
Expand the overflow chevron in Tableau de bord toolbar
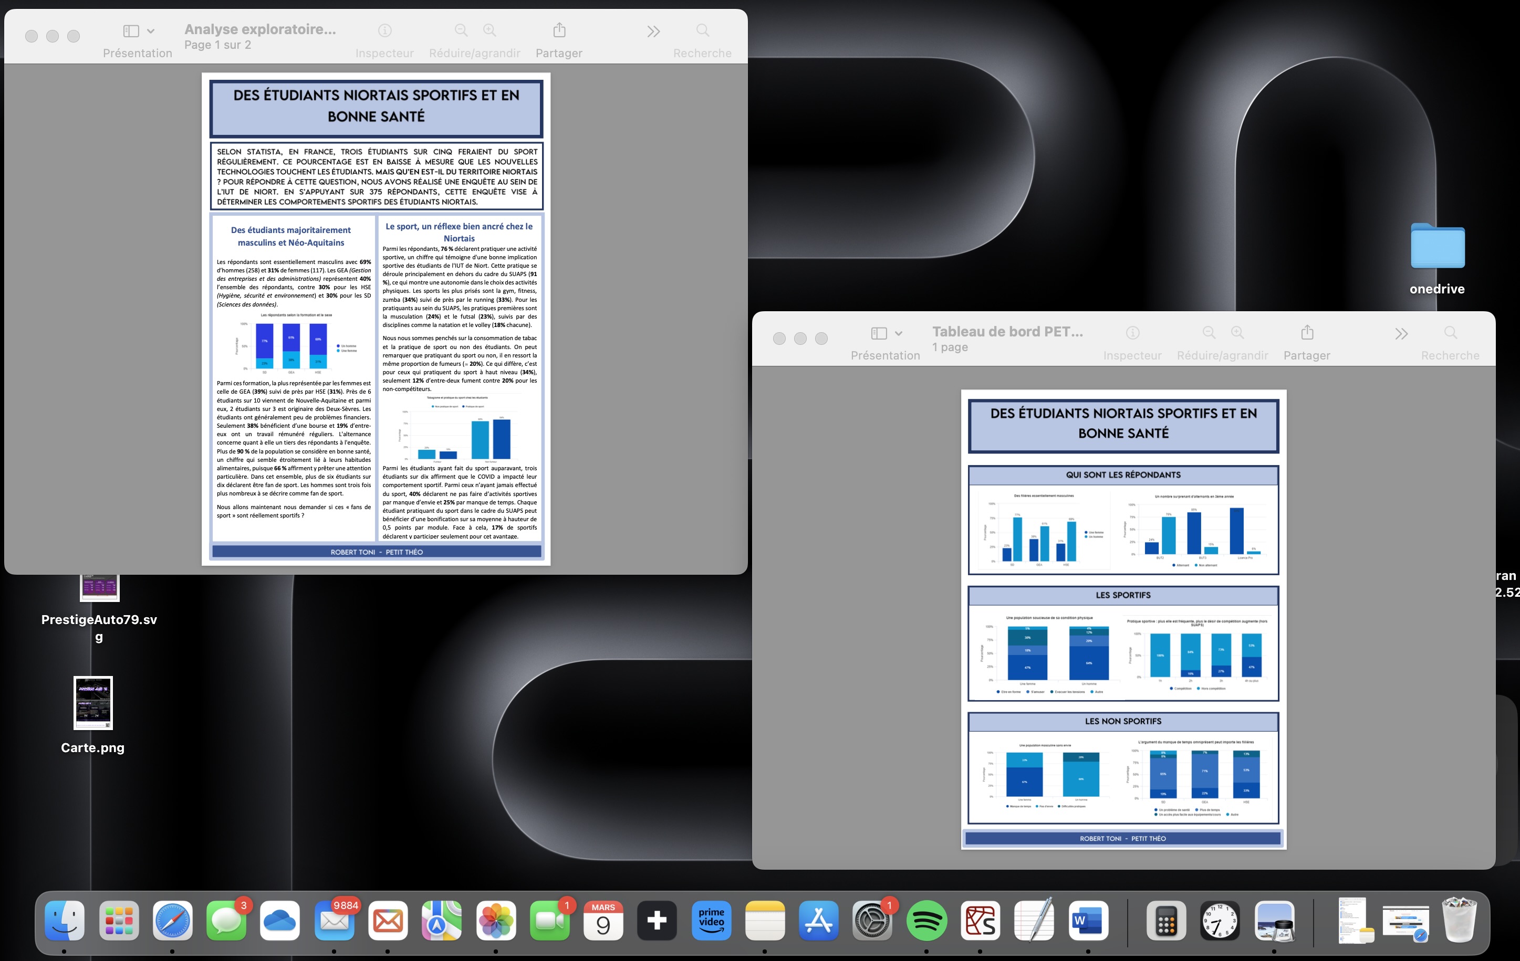click(x=1401, y=333)
